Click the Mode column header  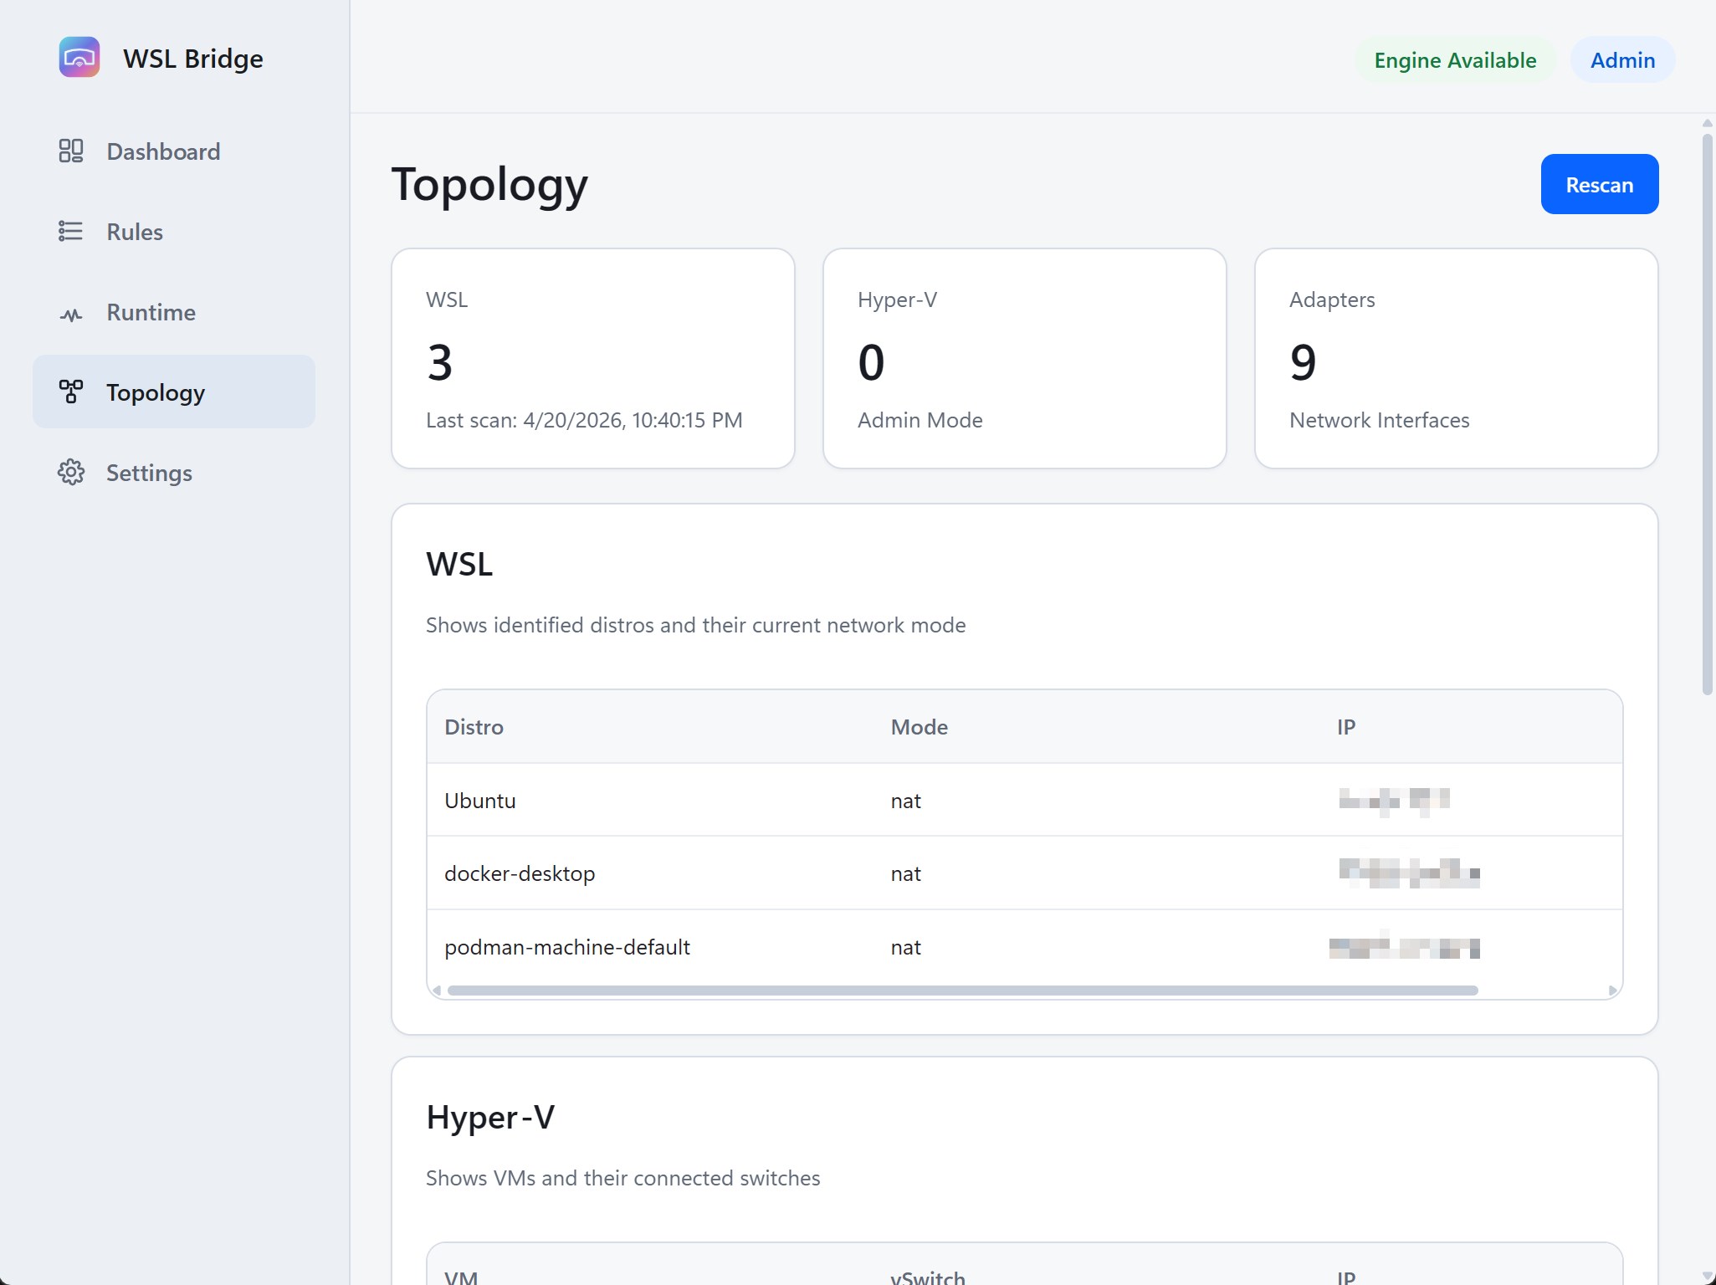click(x=919, y=727)
